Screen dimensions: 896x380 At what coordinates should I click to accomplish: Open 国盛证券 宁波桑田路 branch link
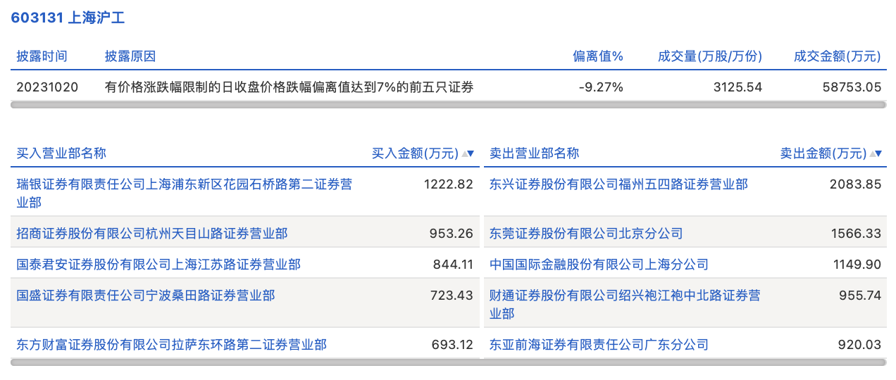pyautogui.click(x=146, y=296)
